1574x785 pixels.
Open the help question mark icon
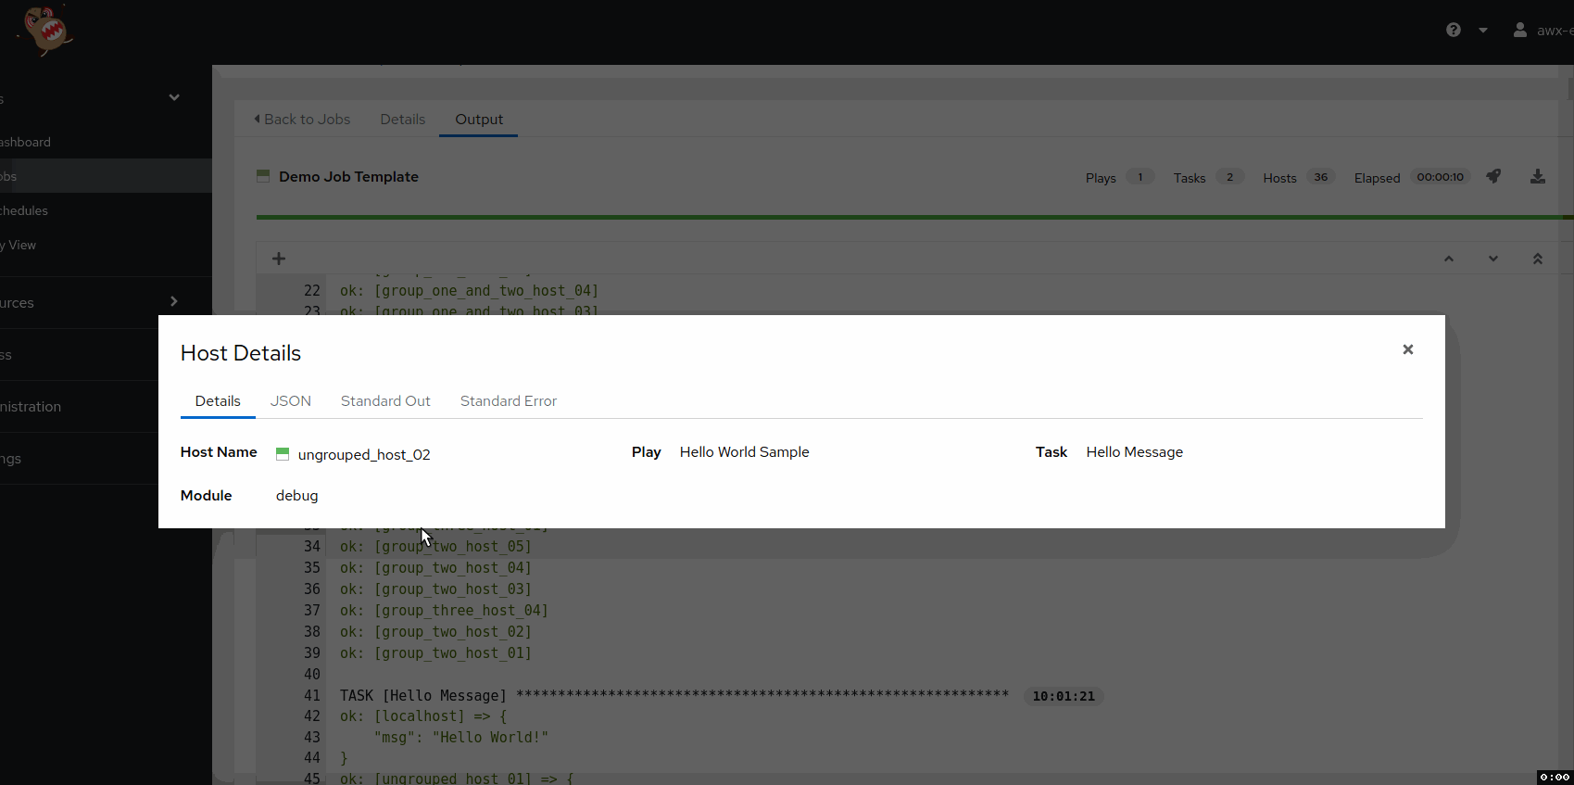(x=1454, y=30)
